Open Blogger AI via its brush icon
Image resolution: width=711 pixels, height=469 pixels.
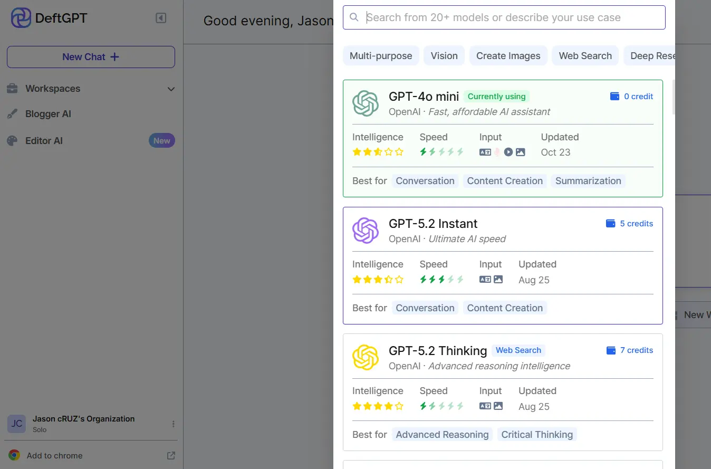click(12, 114)
